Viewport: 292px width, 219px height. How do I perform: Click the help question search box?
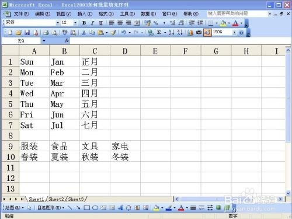(238, 13)
